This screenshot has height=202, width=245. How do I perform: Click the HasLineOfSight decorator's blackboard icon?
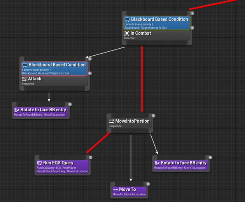[25, 65]
